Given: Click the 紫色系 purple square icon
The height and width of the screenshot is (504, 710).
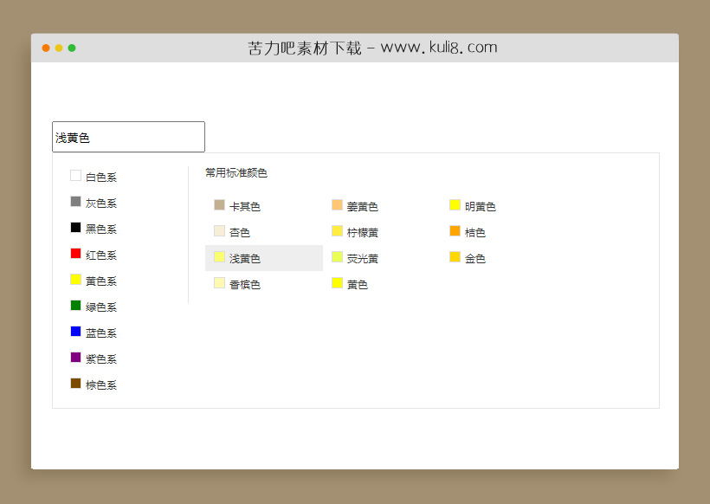Looking at the screenshot, I should [x=76, y=357].
